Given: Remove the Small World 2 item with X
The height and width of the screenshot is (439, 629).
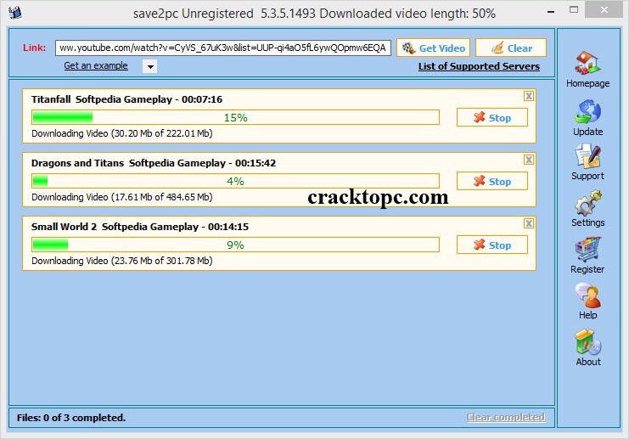Looking at the screenshot, I should [x=529, y=223].
